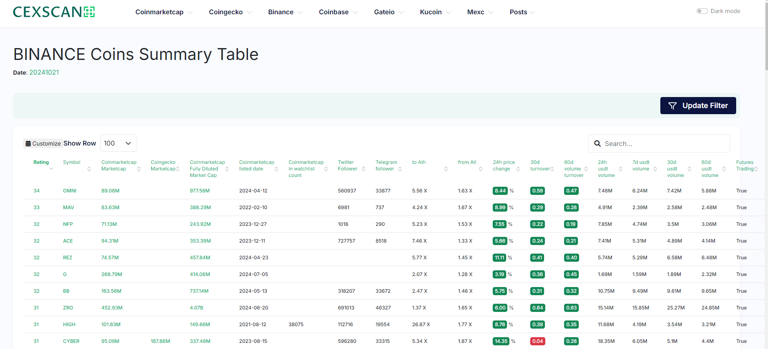
Task: Click the Kucoin menu chevron
Action: (x=448, y=13)
